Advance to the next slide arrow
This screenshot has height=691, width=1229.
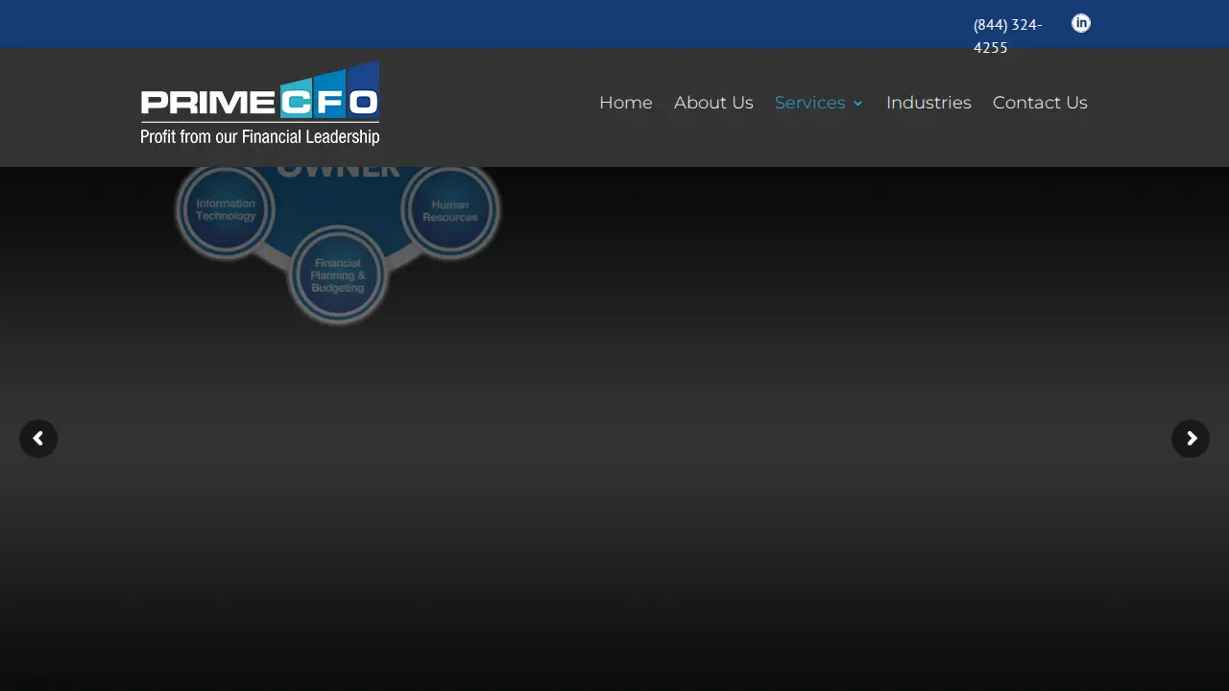(x=1191, y=439)
